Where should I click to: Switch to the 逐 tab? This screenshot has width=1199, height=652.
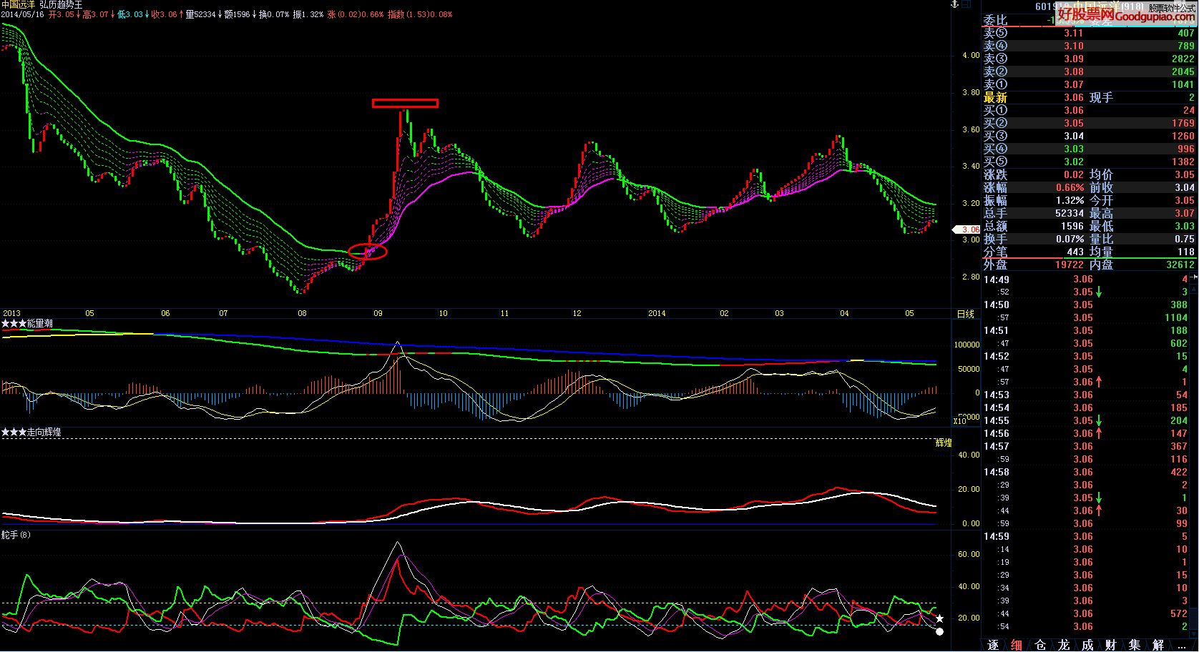[993, 645]
